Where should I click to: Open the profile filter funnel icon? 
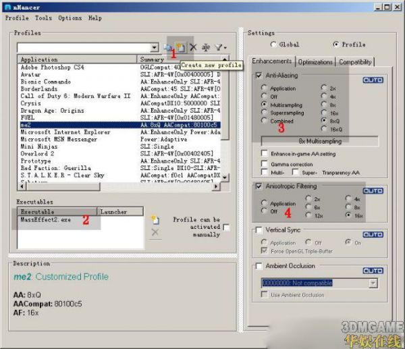click(x=221, y=47)
